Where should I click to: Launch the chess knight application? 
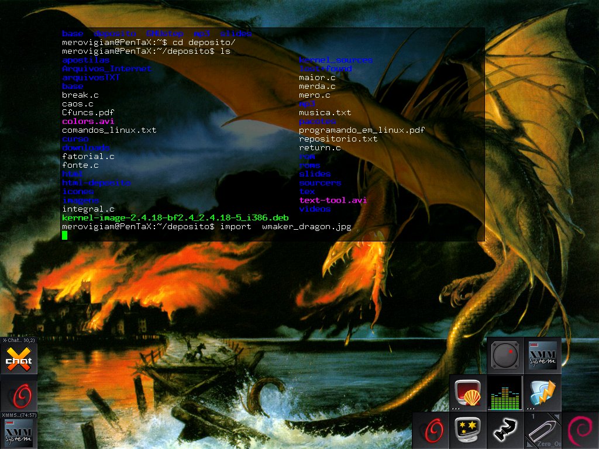[505, 431]
